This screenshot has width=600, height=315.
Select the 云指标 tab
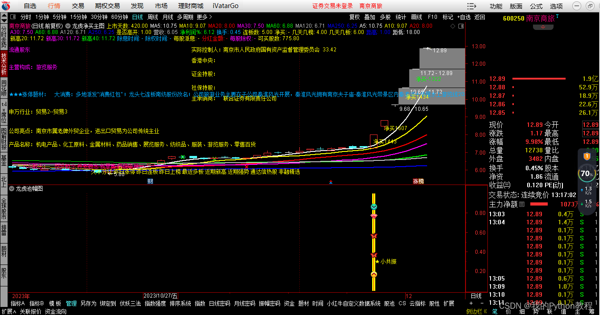(417, 303)
